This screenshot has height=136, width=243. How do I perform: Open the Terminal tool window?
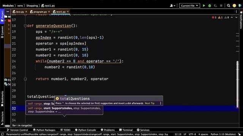point(126,130)
